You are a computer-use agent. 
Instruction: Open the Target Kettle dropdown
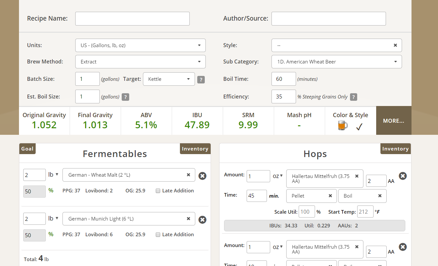pos(169,79)
